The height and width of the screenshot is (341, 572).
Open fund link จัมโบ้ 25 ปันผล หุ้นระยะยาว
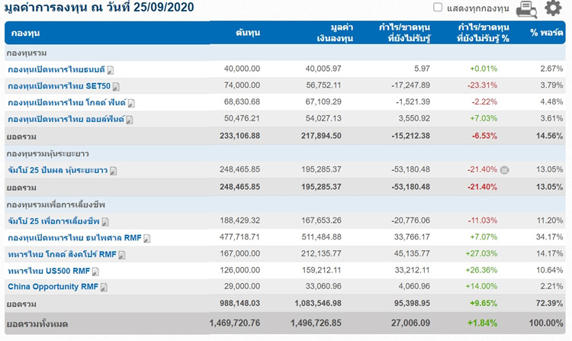[x=58, y=170]
